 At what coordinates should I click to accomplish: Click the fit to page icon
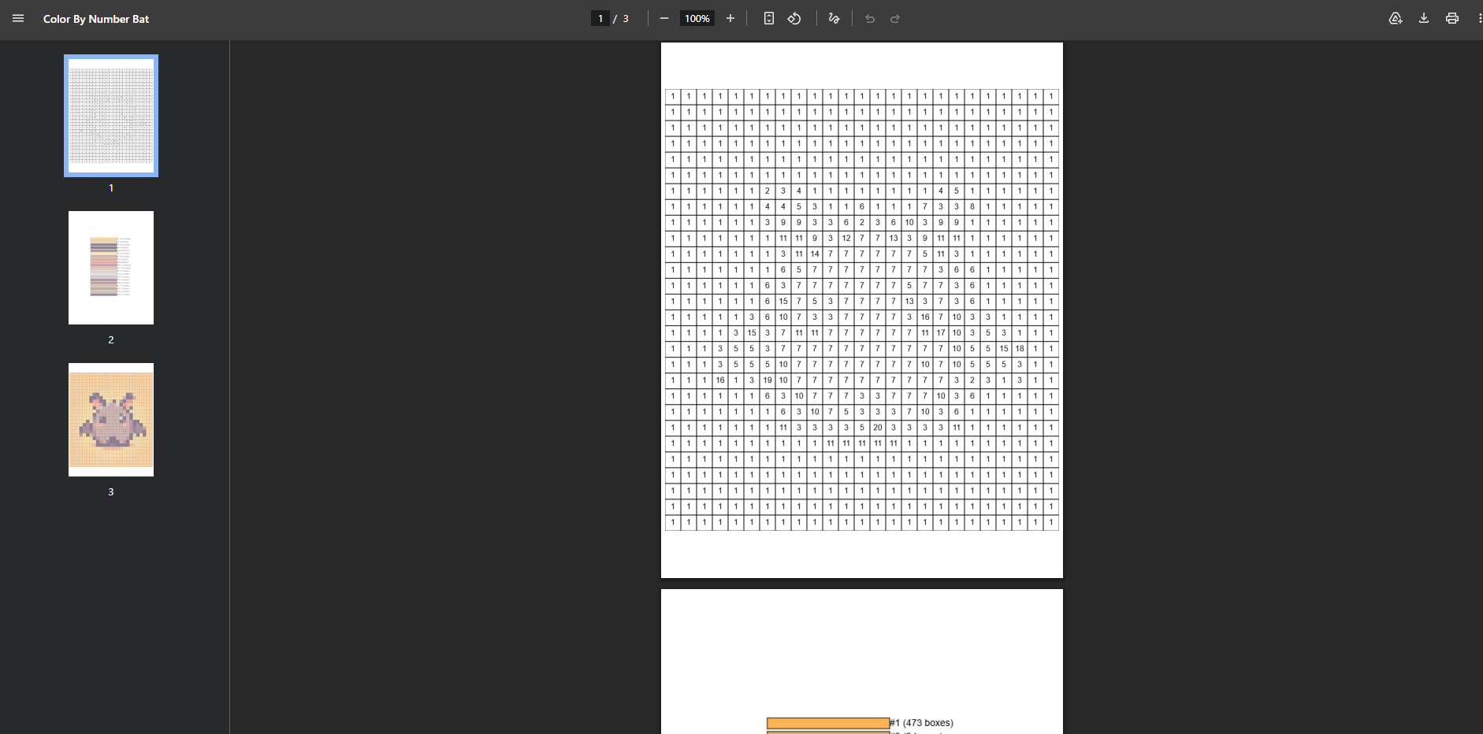click(x=768, y=19)
